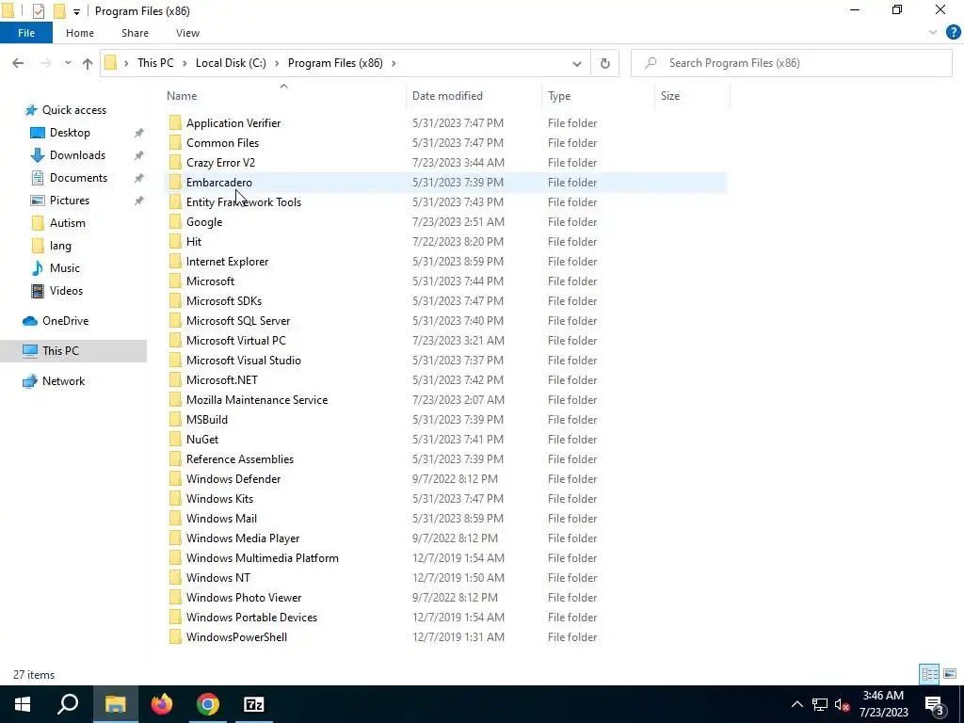Open Desktop in the navigation pane
Screen dimensions: 964x723
coord(70,133)
